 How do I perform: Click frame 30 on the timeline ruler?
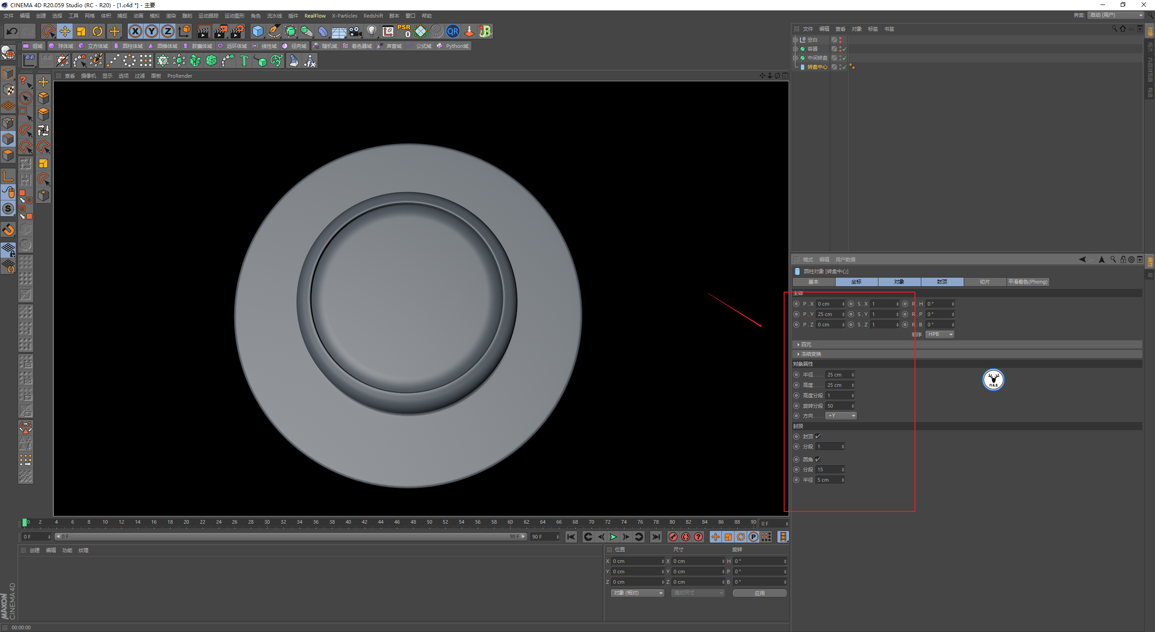(x=267, y=522)
